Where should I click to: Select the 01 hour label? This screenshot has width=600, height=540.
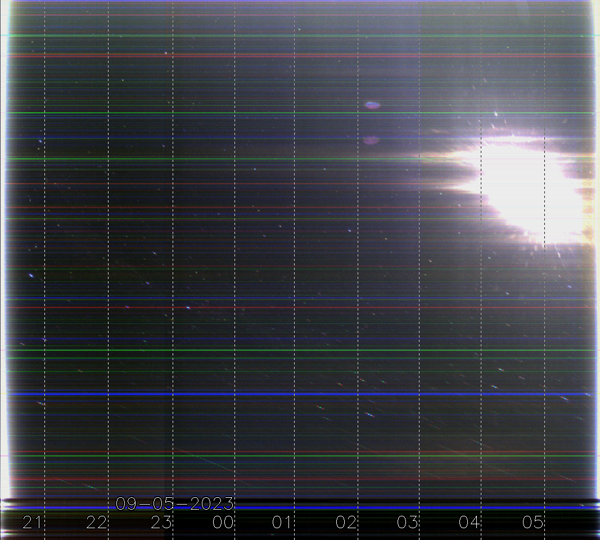pyautogui.click(x=282, y=523)
